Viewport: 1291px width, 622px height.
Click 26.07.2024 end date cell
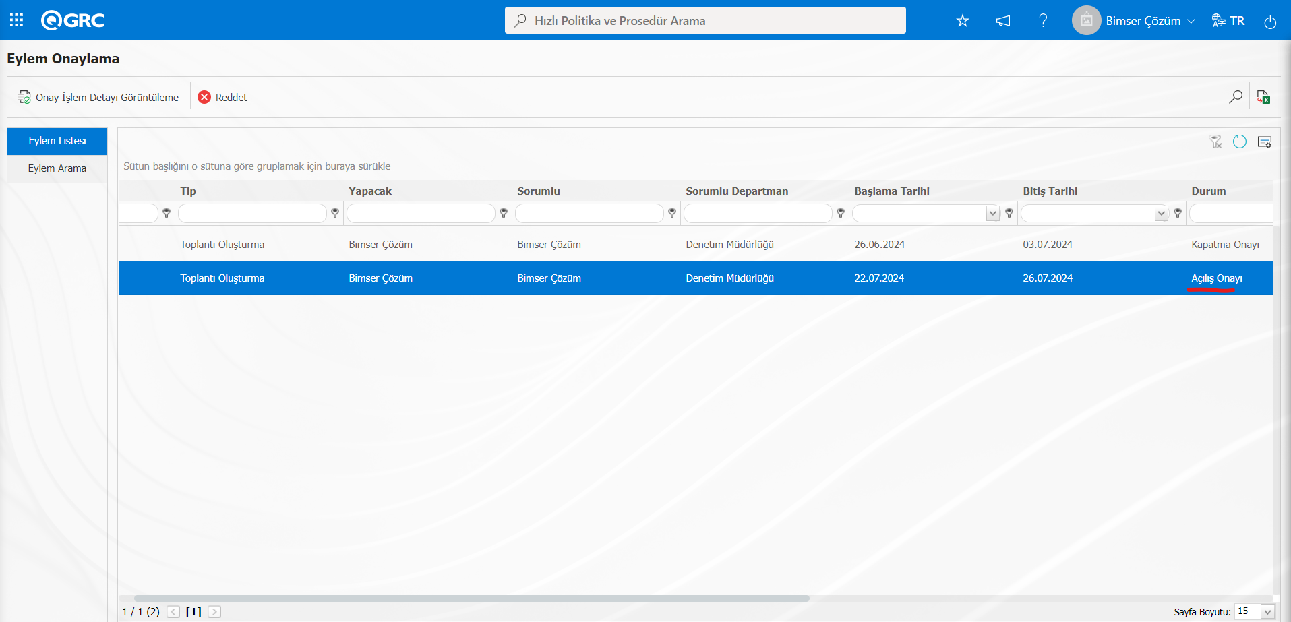pos(1048,278)
